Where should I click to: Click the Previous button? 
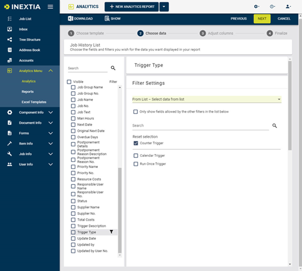coord(238,18)
